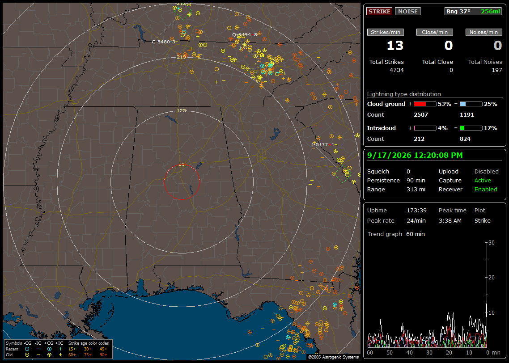Click the Noises/min label button
The width and height of the screenshot is (509, 363).
[484, 32]
